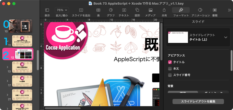Insert a chart with グラフ icon
Viewport: 233px width, 110px height.
point(111,10)
